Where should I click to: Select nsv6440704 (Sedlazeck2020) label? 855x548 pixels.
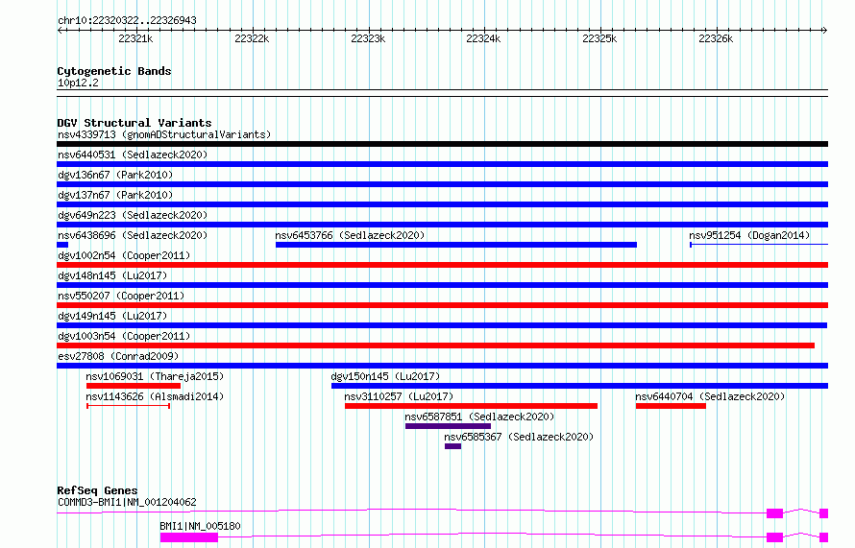coord(710,396)
